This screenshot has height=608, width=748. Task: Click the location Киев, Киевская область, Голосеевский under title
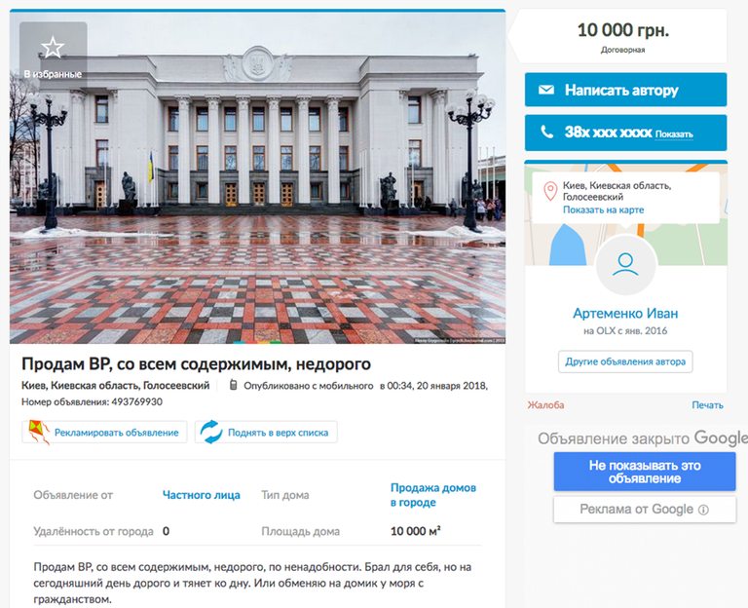coord(116,385)
